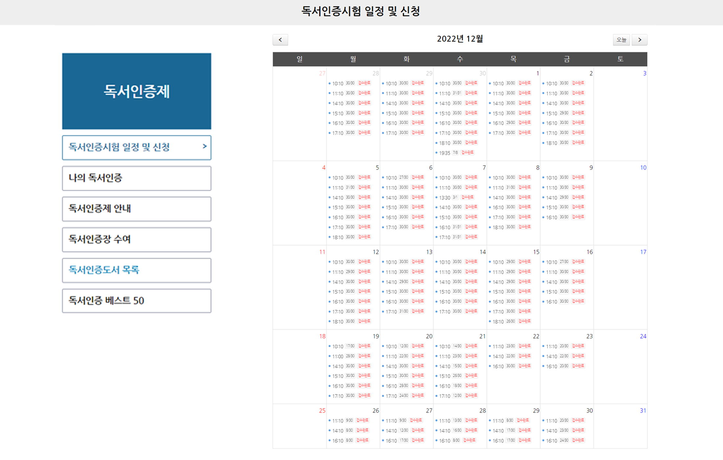723x460 pixels.
Task: Open the 나의 독서인증 menu
Action: [x=137, y=178]
